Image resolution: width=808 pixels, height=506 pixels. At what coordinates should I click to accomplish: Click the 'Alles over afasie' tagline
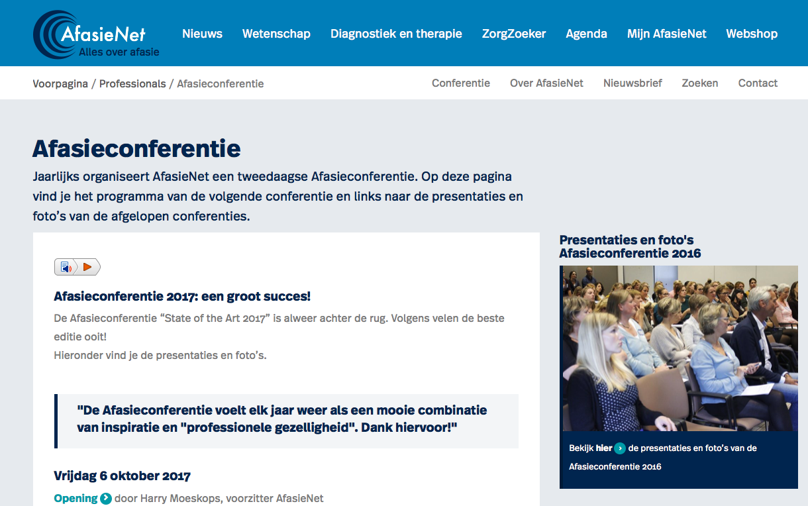click(x=119, y=51)
